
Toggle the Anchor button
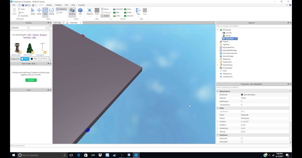(x=105, y=16)
